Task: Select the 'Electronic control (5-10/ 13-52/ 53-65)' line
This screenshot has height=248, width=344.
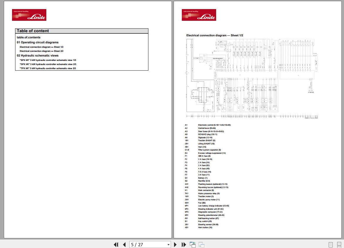Action: pos(214,125)
